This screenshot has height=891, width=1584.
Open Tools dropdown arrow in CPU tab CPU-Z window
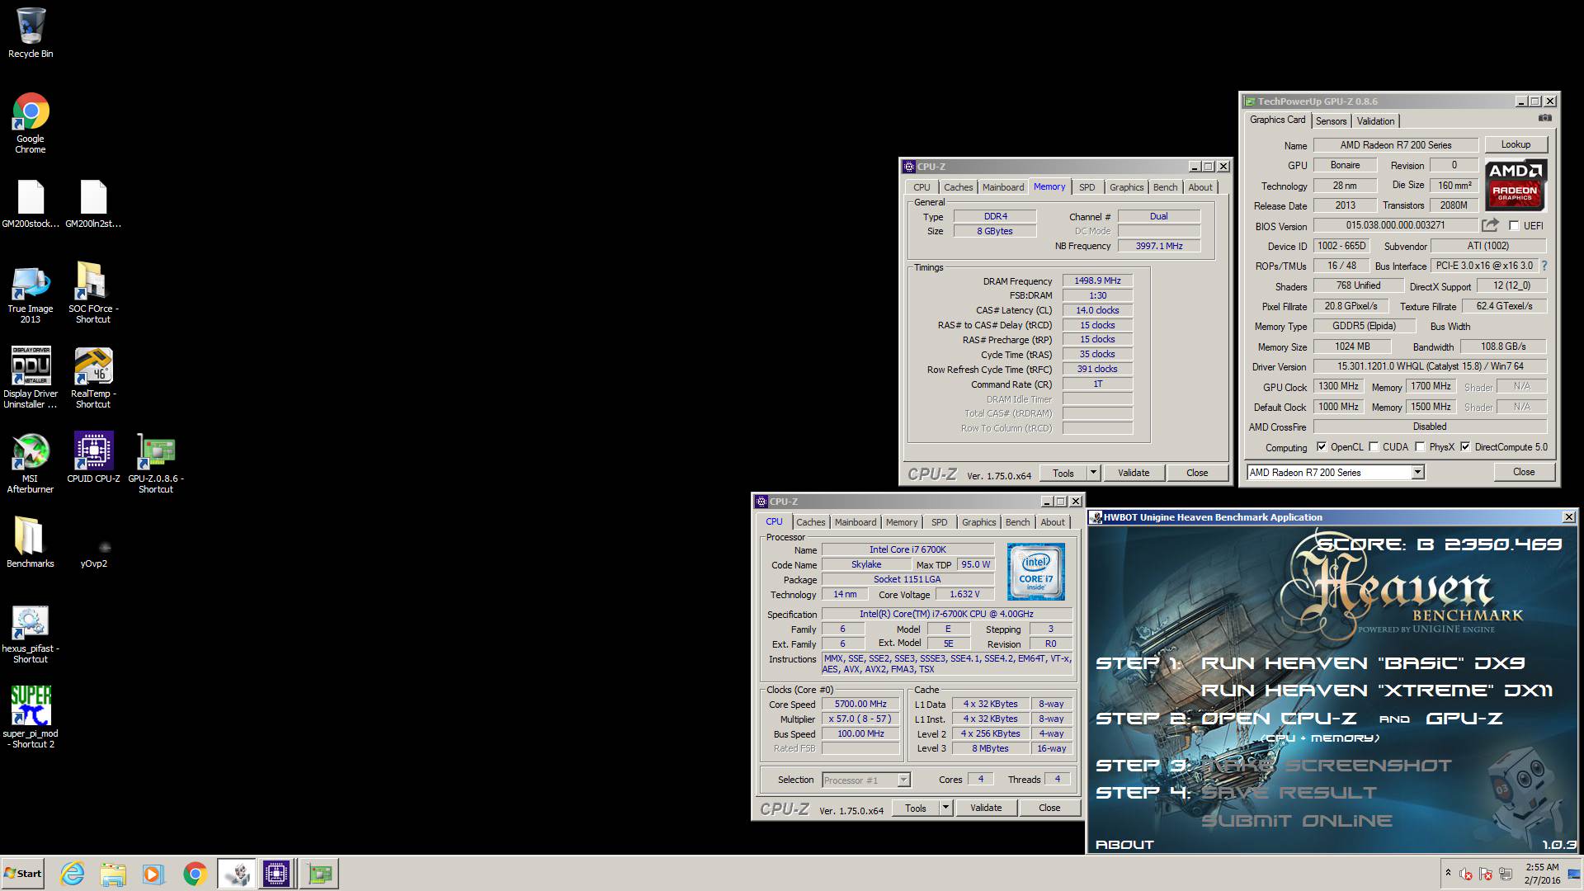point(945,808)
